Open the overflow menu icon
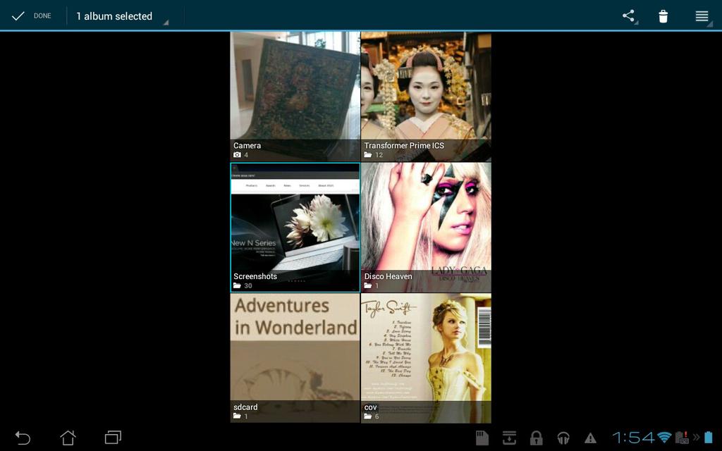The image size is (722, 451). tap(702, 16)
